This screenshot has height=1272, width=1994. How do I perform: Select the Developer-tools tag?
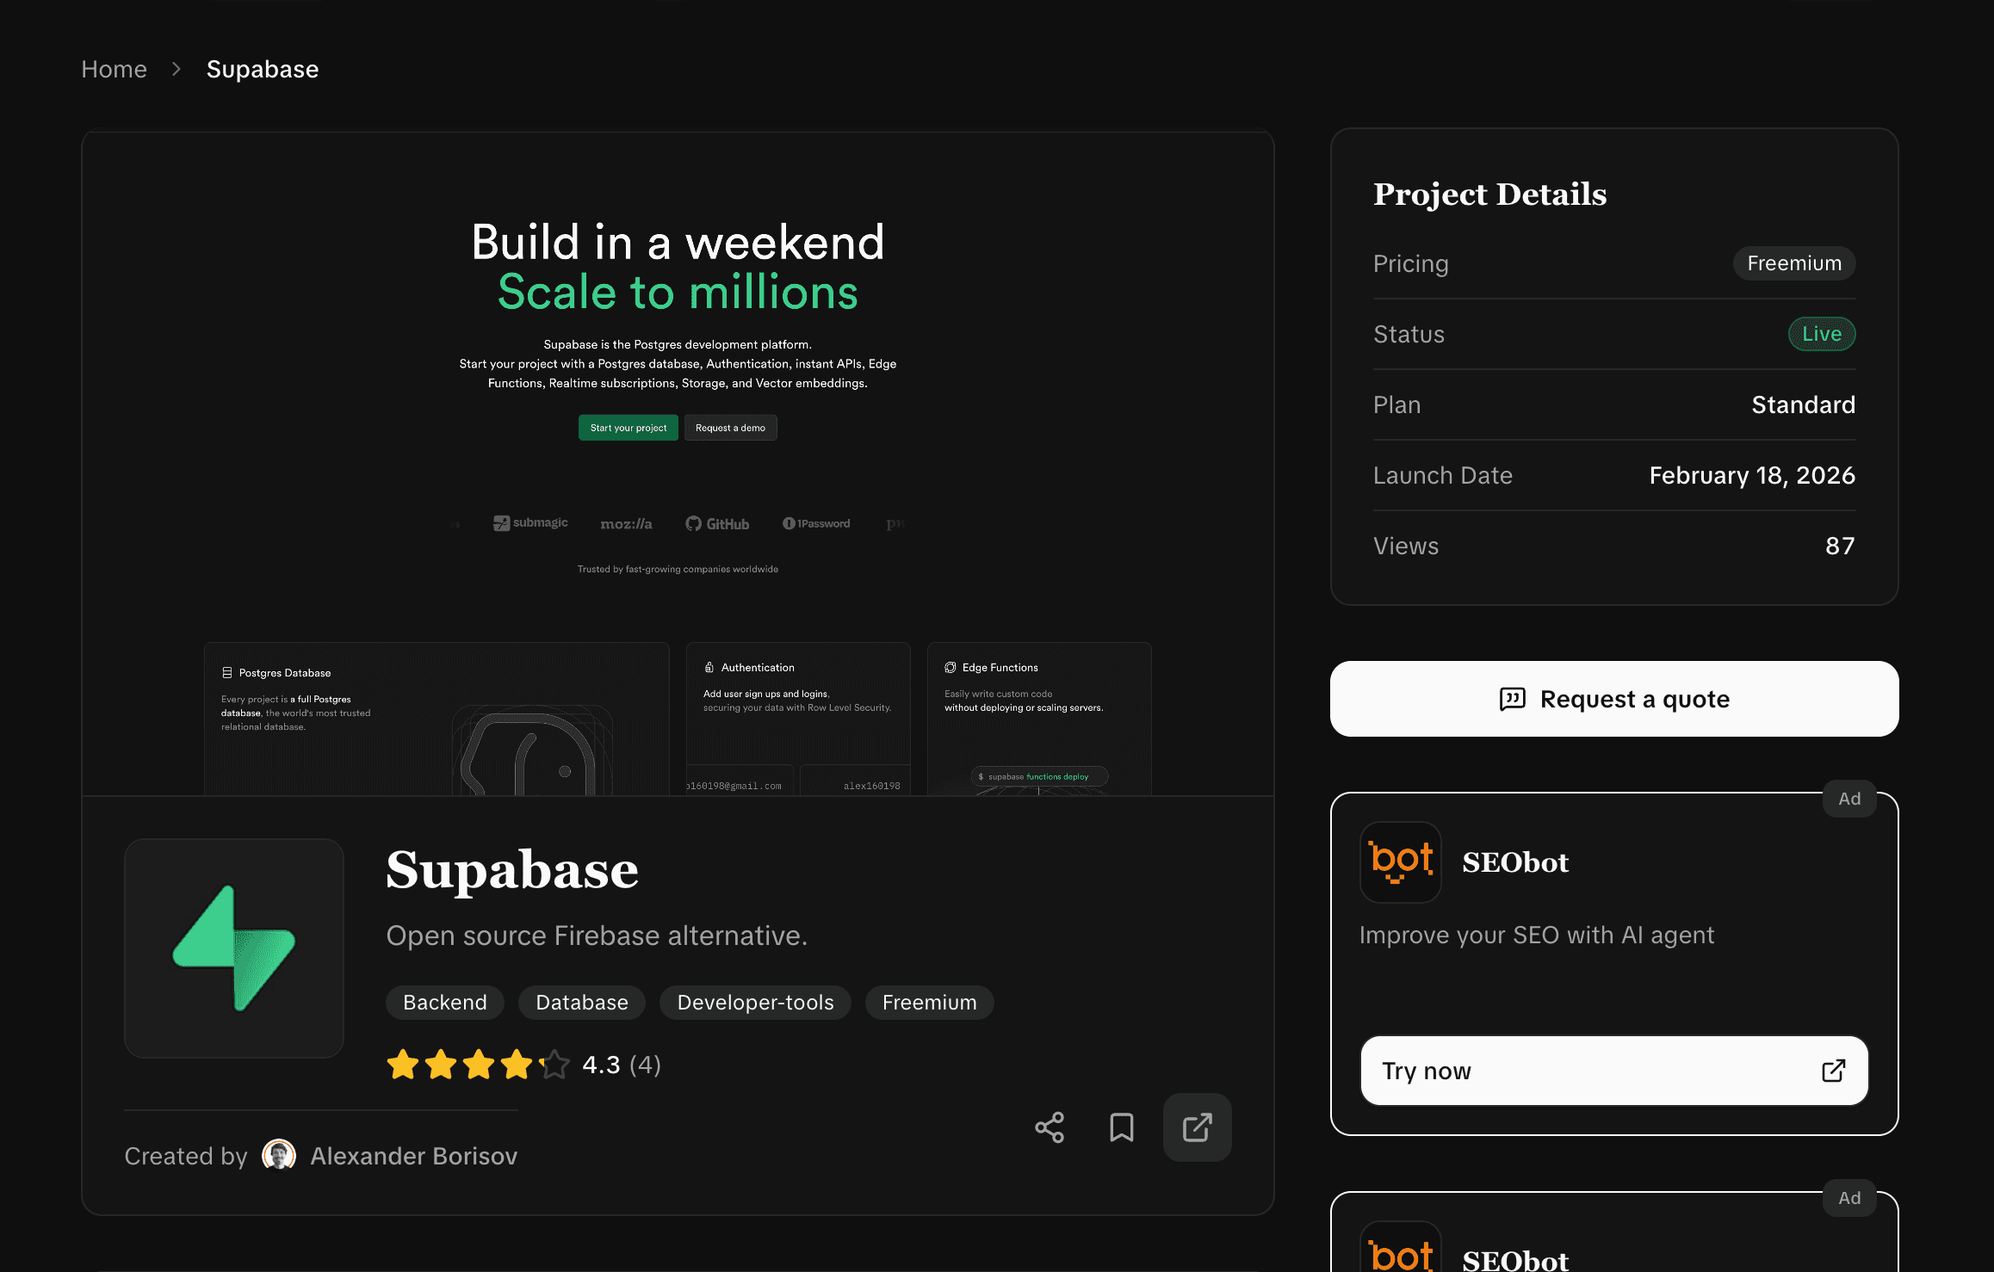pos(756,1003)
